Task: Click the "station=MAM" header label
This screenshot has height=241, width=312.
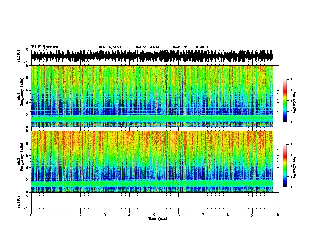Action: pos(147,47)
